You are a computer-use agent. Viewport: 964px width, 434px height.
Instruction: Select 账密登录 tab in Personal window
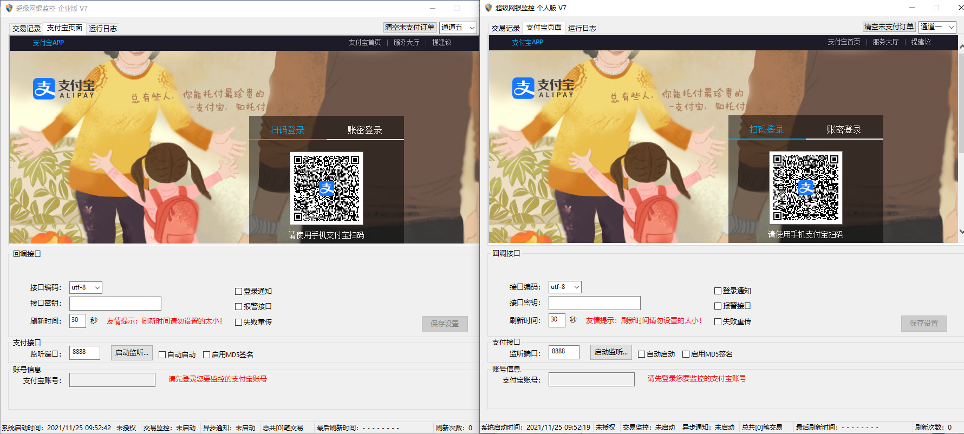(x=844, y=129)
